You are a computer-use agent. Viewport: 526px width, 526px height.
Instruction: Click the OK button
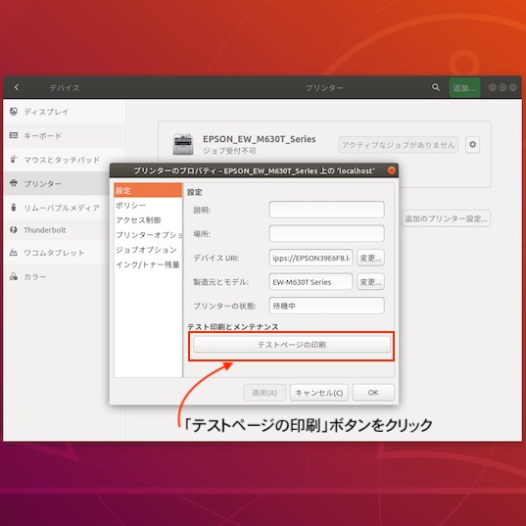click(x=373, y=393)
